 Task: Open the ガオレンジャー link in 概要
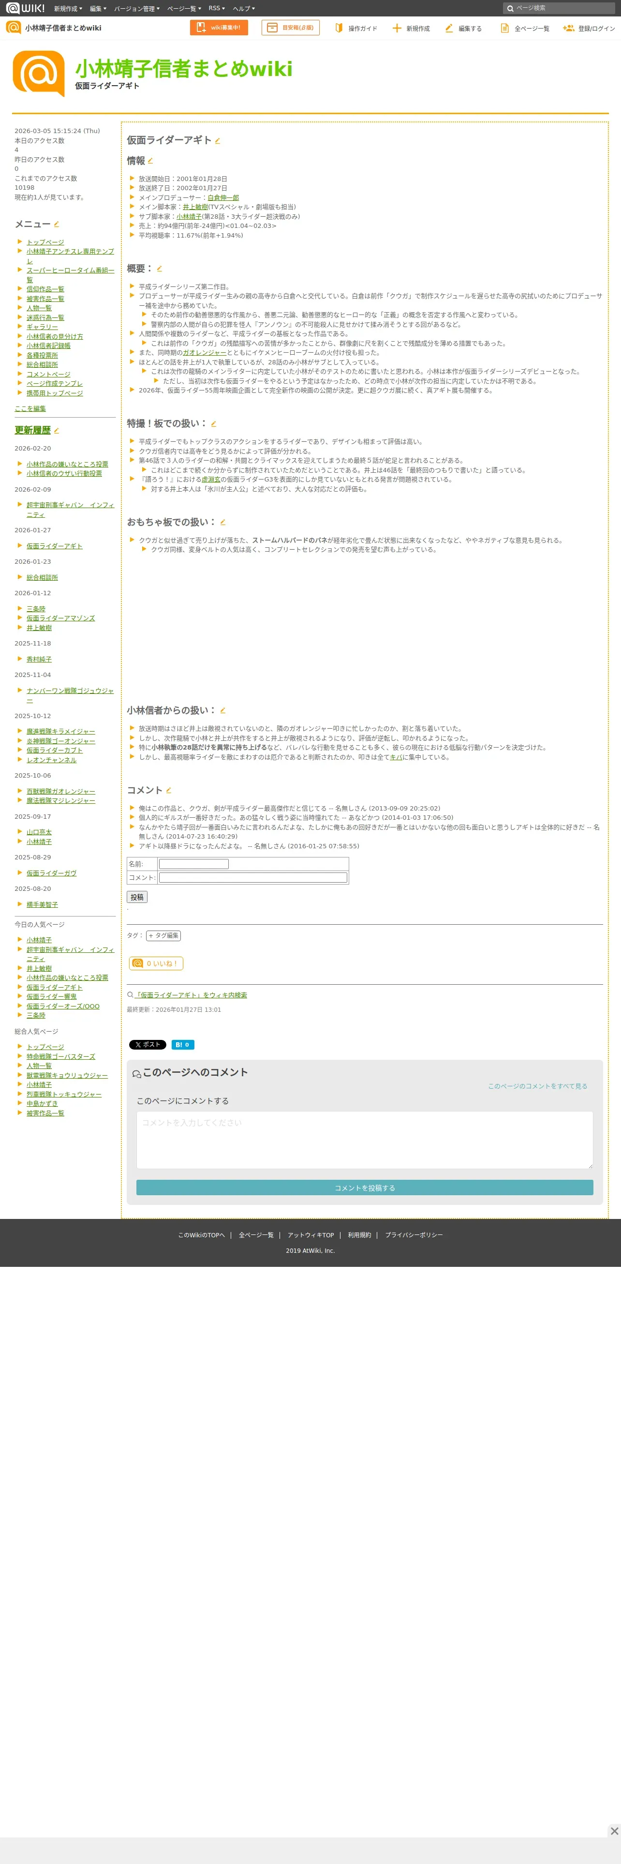pyautogui.click(x=205, y=353)
